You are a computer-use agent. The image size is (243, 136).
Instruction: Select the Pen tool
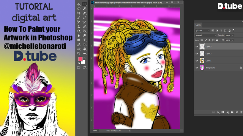(x=79, y=45)
